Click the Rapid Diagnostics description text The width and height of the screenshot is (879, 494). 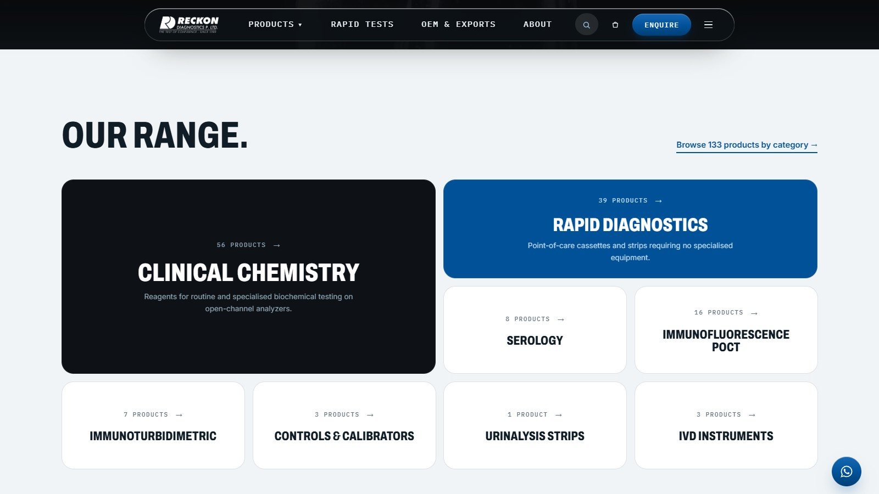tap(630, 251)
